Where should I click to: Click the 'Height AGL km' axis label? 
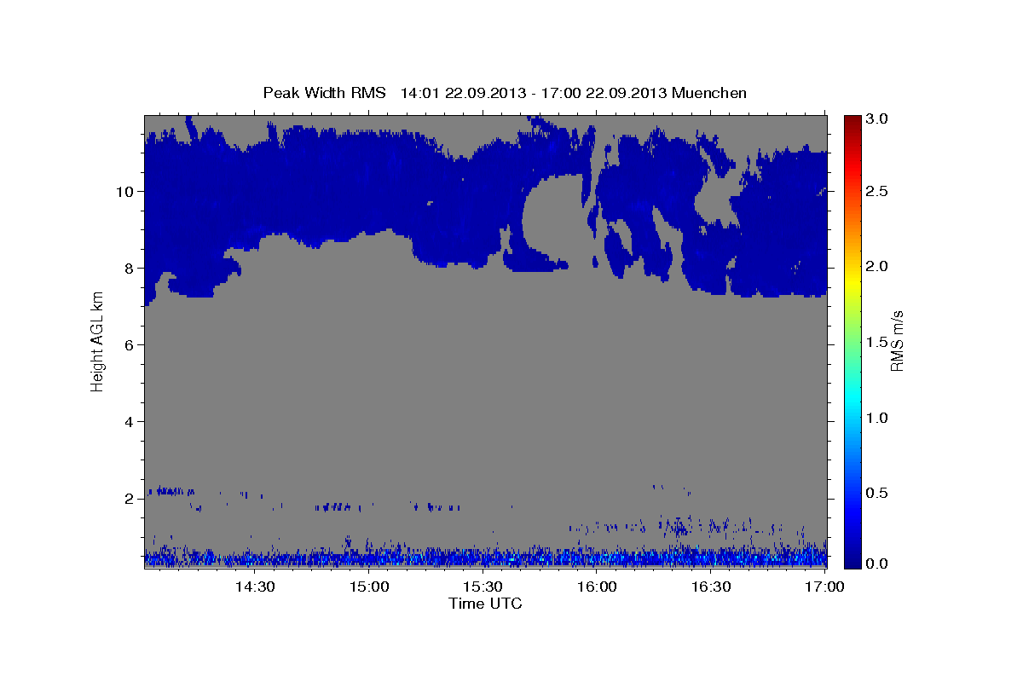(x=97, y=341)
